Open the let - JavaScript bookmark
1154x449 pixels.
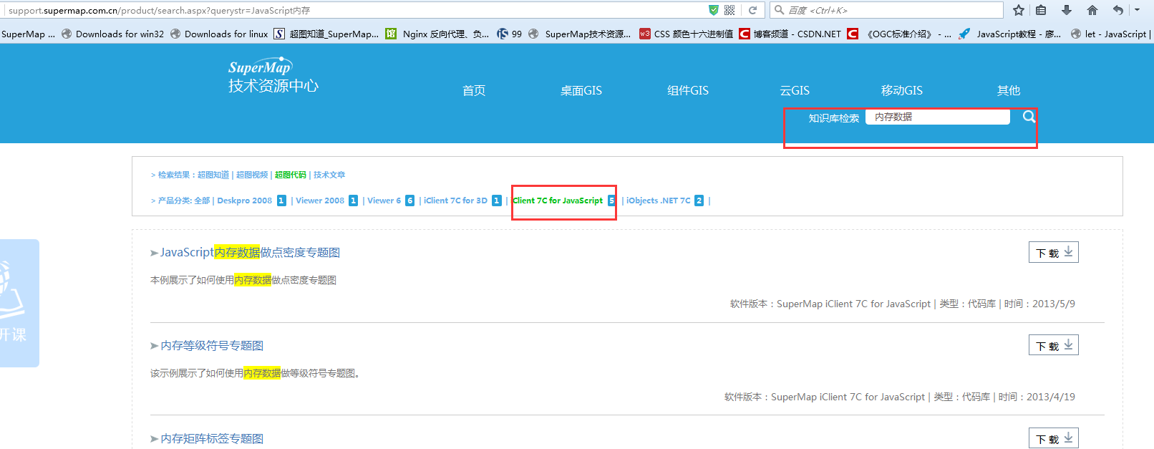1110,34
